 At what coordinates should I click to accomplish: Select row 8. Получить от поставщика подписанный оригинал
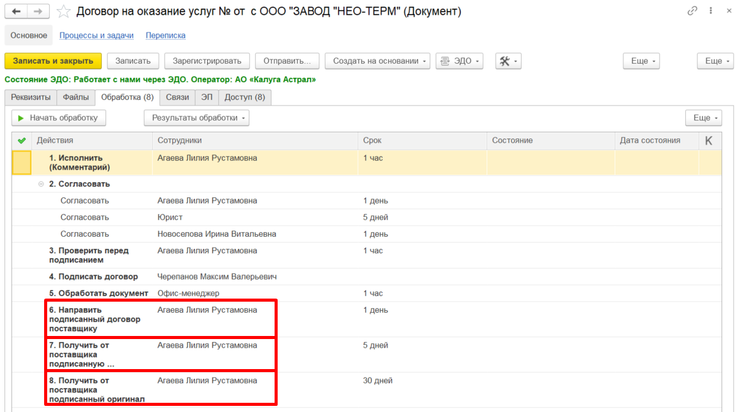[x=367, y=389]
